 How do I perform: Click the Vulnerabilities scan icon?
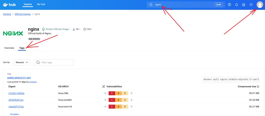104,87
